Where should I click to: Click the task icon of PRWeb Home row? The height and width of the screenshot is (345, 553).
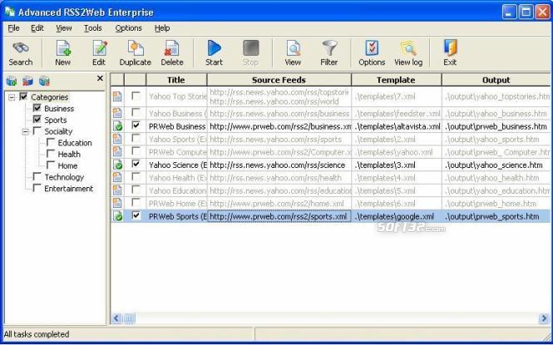click(117, 203)
